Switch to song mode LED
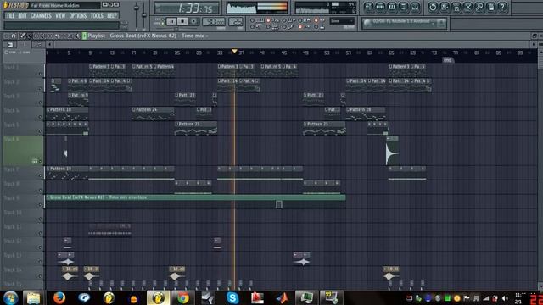 [x=163, y=24]
